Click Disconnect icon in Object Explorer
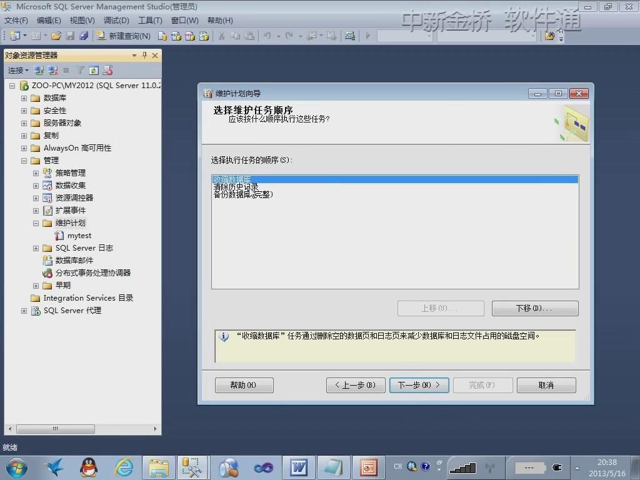The width and height of the screenshot is (640, 480). pos(52,71)
